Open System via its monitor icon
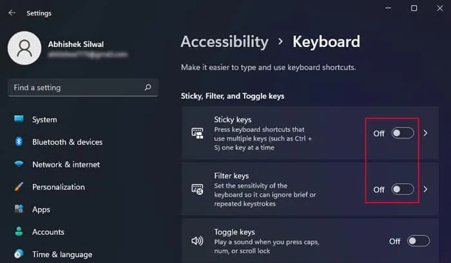This screenshot has height=263, width=451. pyautogui.click(x=19, y=120)
